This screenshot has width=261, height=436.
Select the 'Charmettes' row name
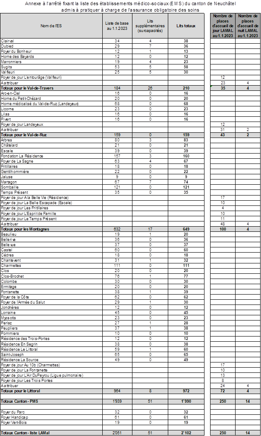point(11,266)
